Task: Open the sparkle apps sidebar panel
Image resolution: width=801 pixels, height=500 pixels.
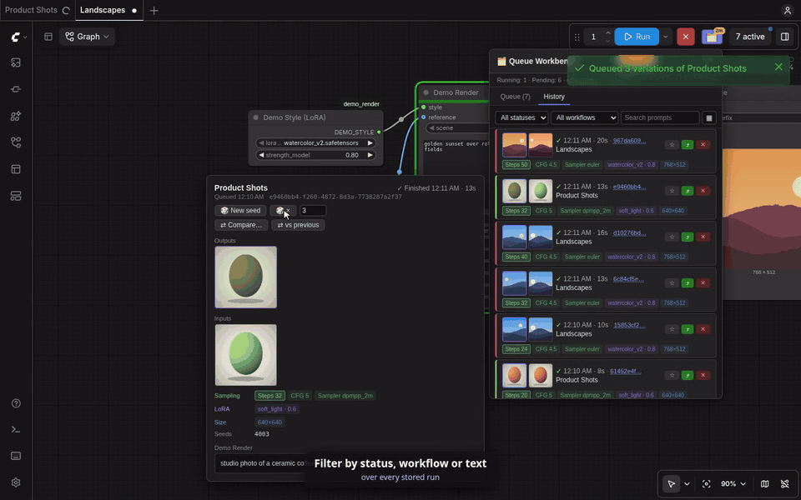Action: point(16,117)
